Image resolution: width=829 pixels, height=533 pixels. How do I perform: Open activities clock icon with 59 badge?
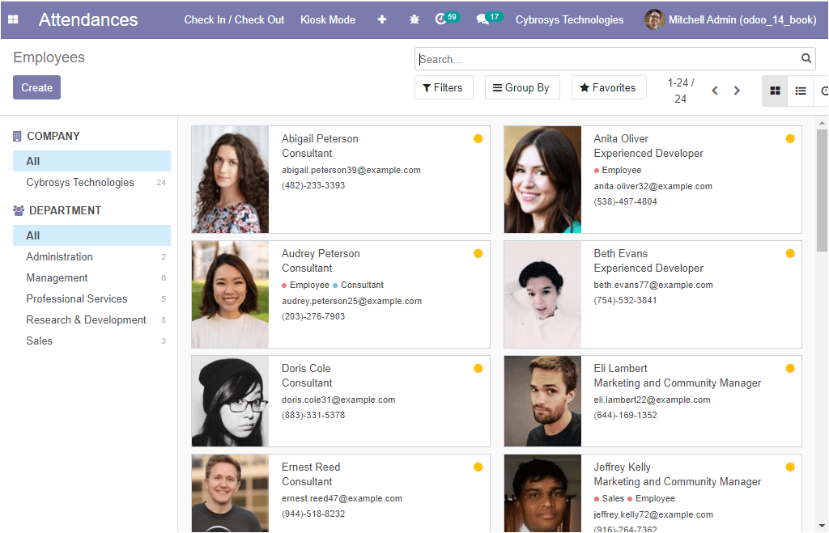coord(447,19)
